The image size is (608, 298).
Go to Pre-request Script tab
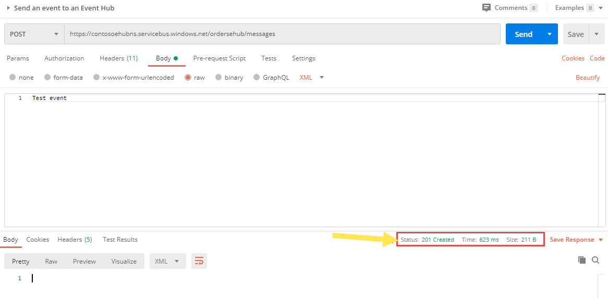(220, 58)
